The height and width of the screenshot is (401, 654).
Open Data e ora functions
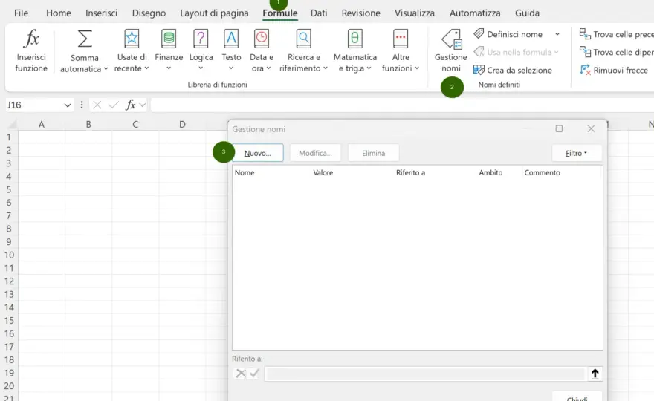click(262, 50)
